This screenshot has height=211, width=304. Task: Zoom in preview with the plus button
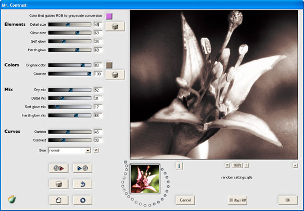click(247, 165)
